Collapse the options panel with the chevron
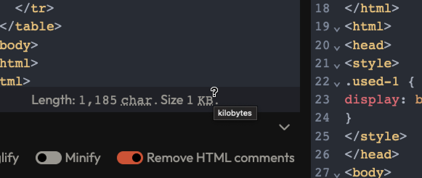 [284, 127]
